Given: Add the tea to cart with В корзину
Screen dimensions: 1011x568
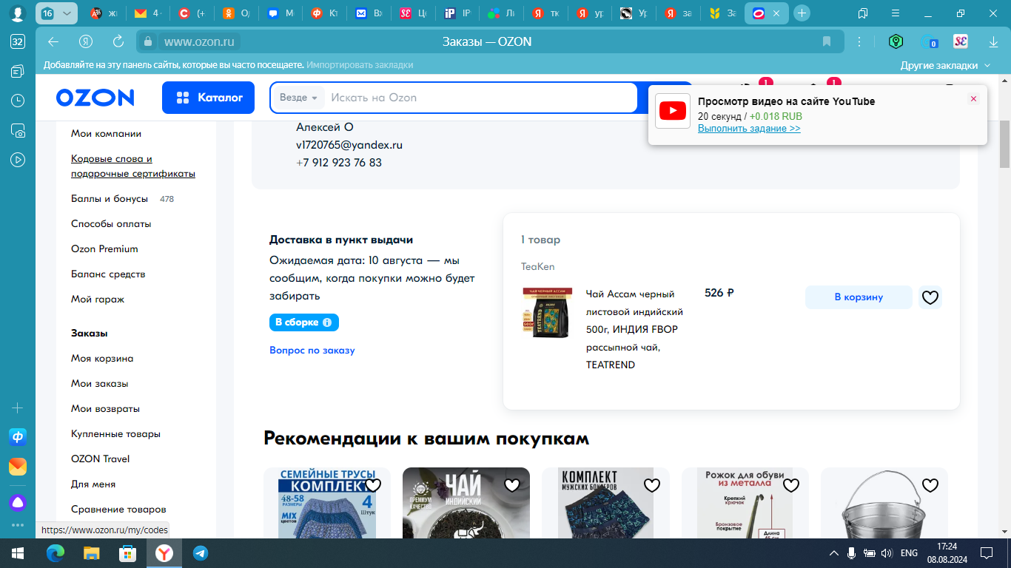Looking at the screenshot, I should (859, 297).
